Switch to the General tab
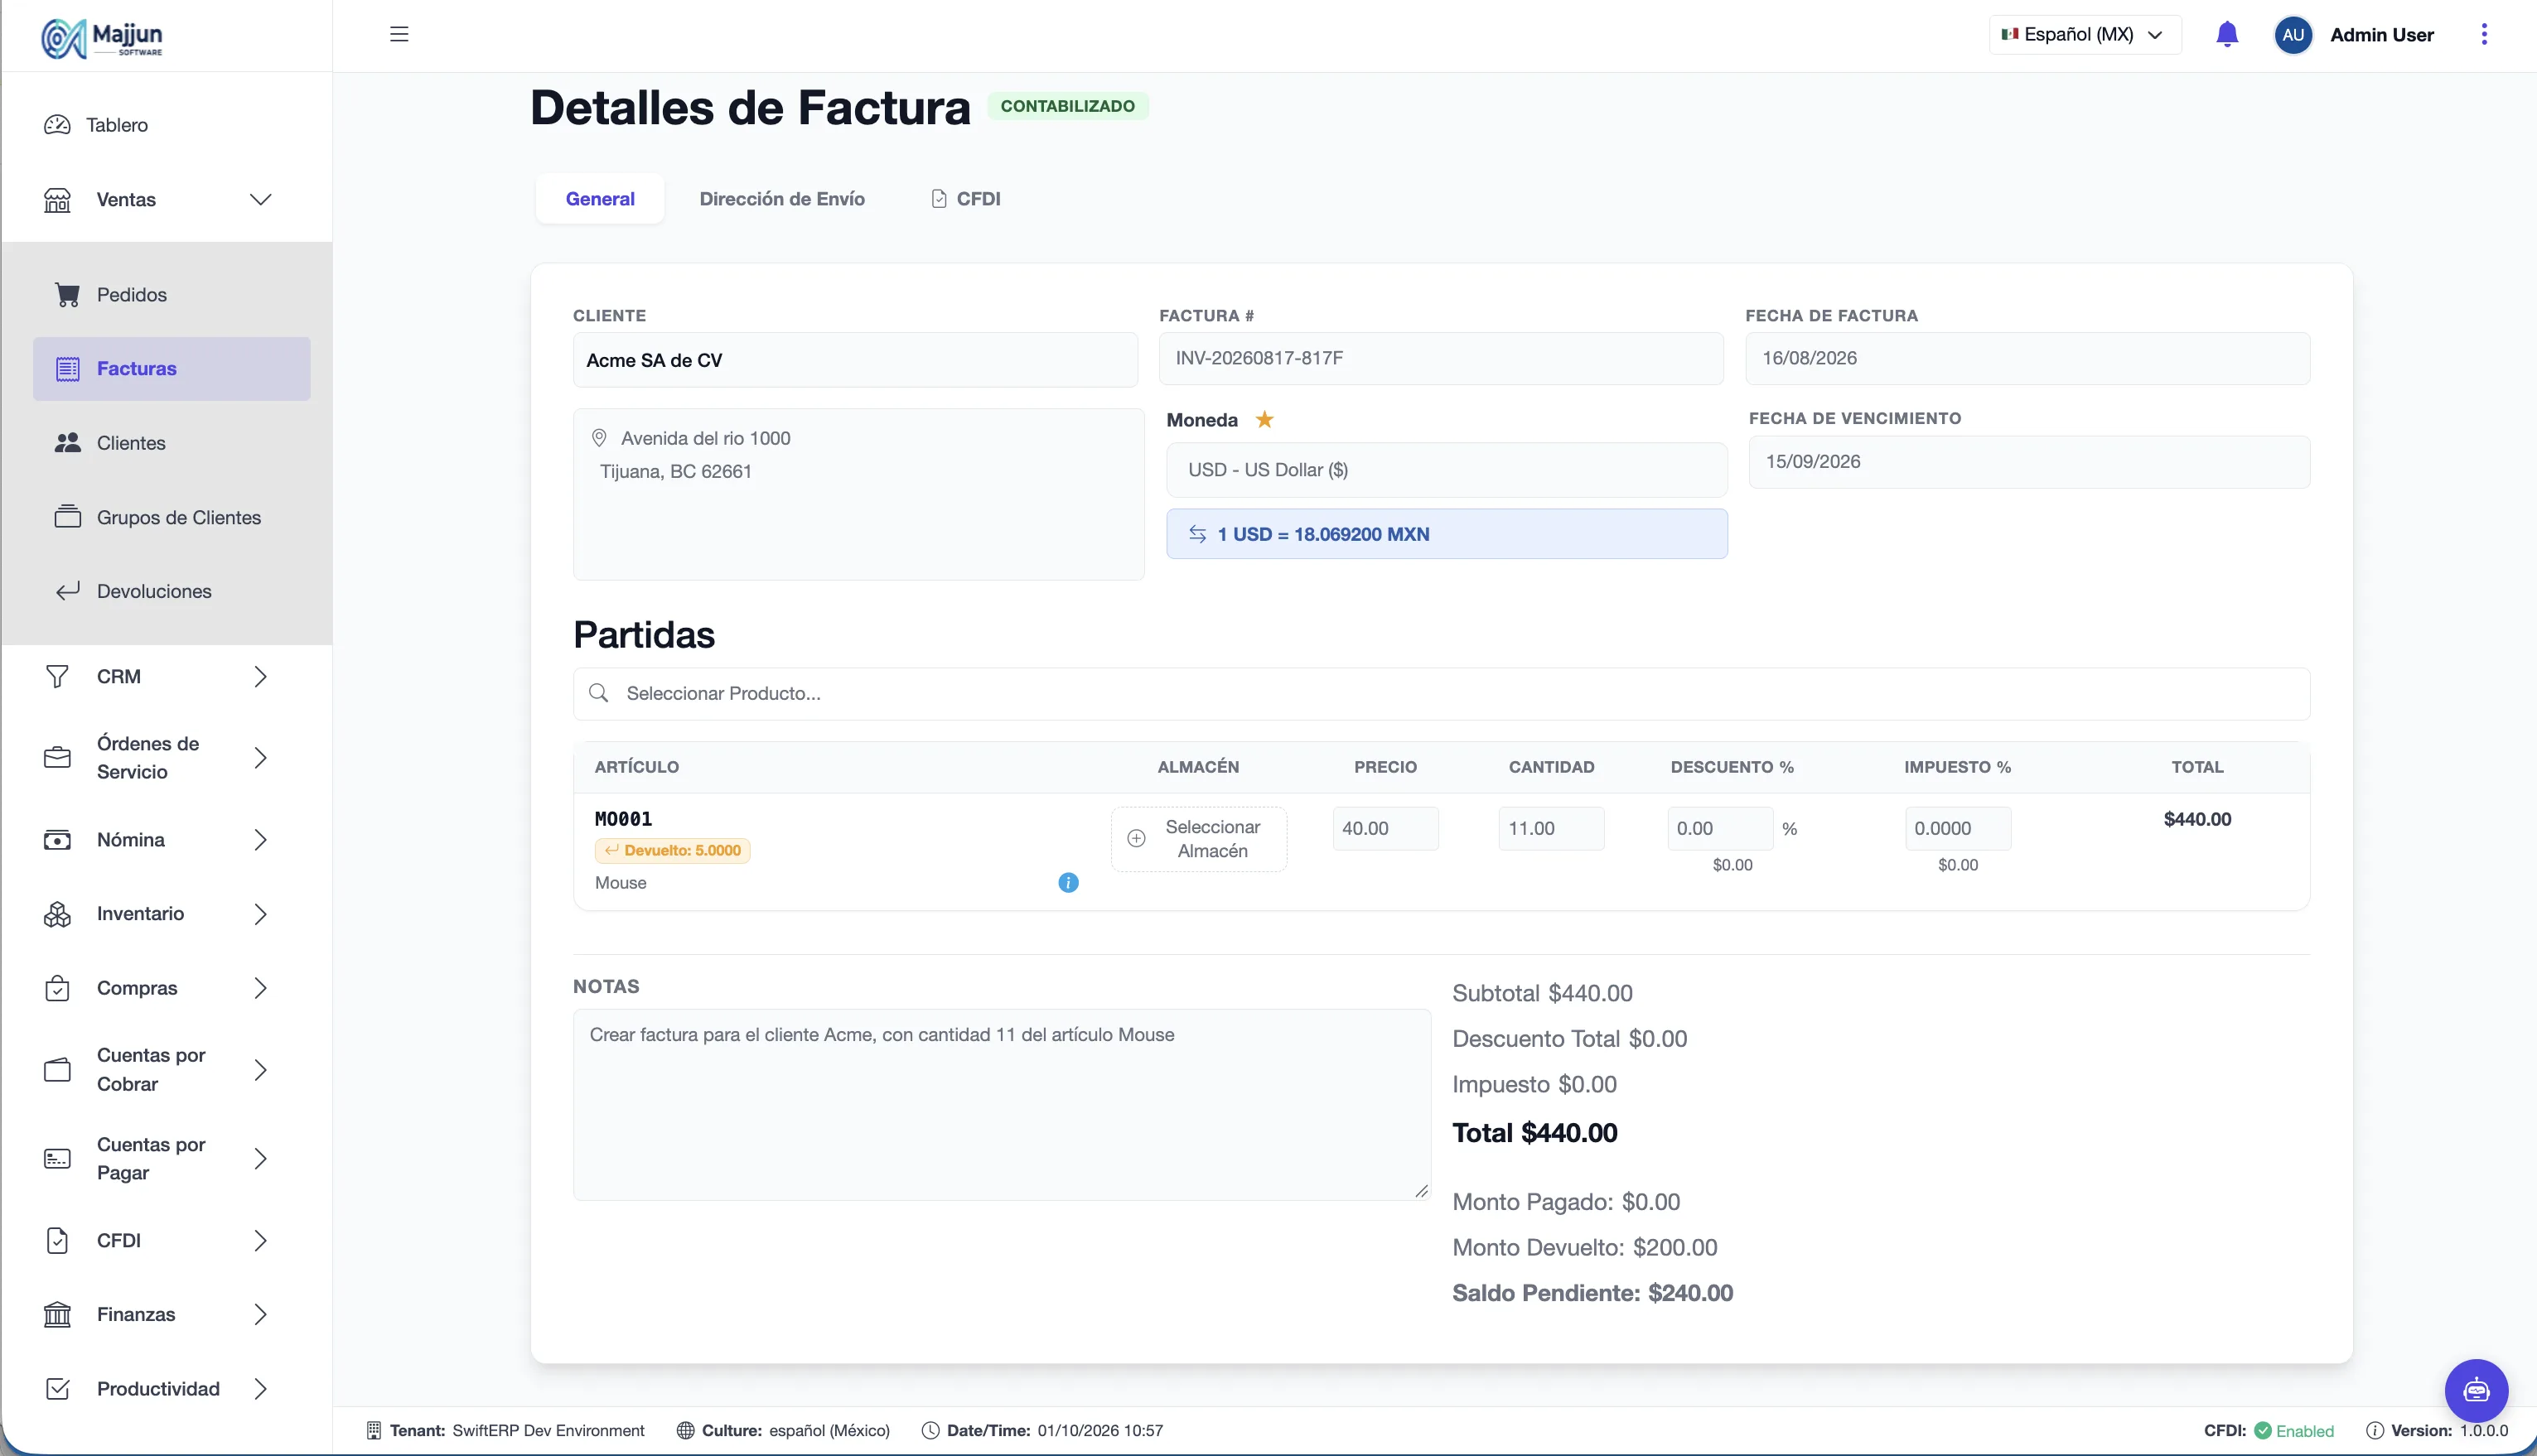 coord(600,198)
